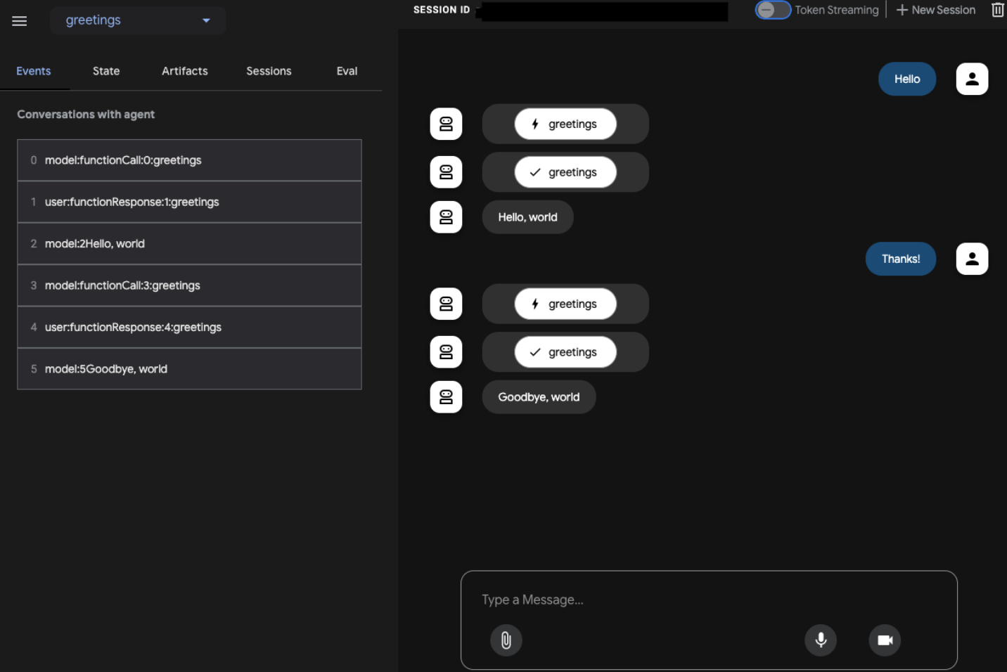The image size is (1007, 672).
Task: Open the Artifacts tab
Action: [184, 71]
